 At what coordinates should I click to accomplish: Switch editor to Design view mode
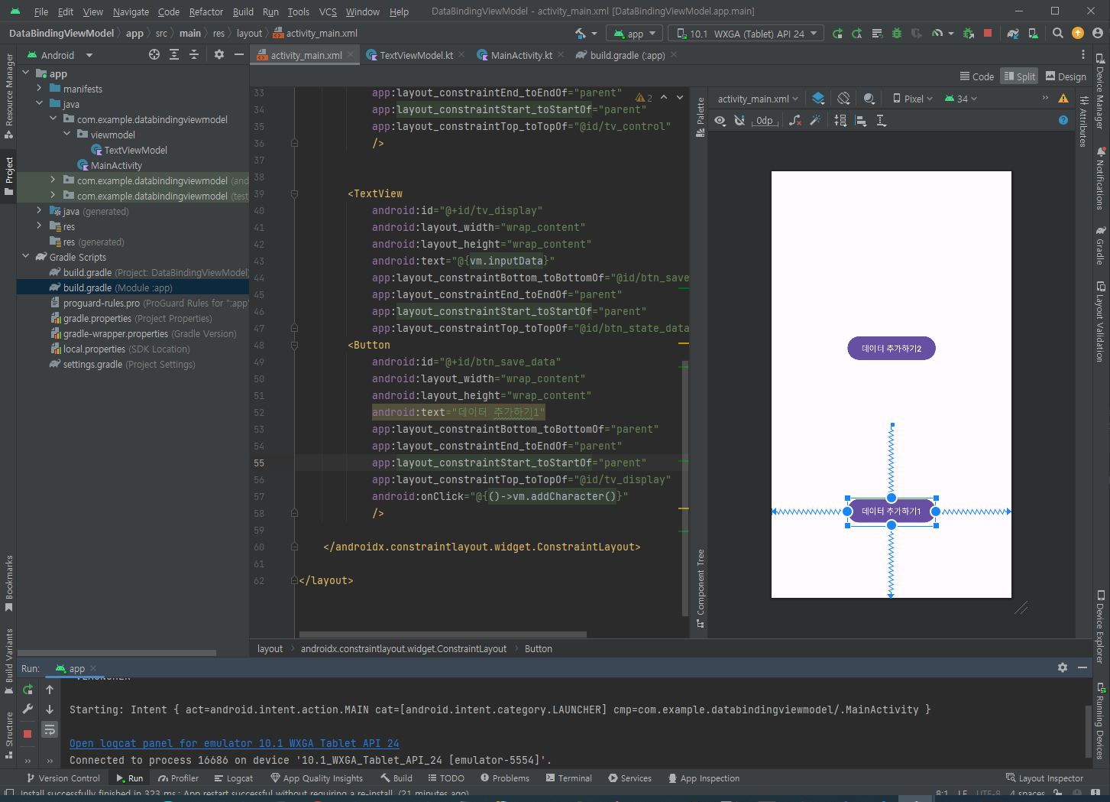coord(1066,76)
